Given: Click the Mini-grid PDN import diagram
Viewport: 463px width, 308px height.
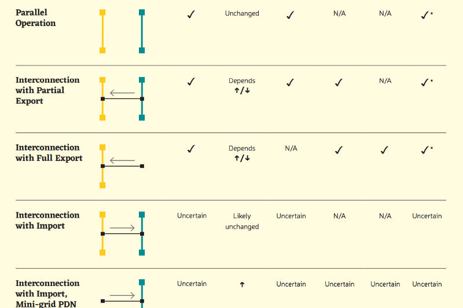Looking at the screenshot, I should [x=123, y=294].
